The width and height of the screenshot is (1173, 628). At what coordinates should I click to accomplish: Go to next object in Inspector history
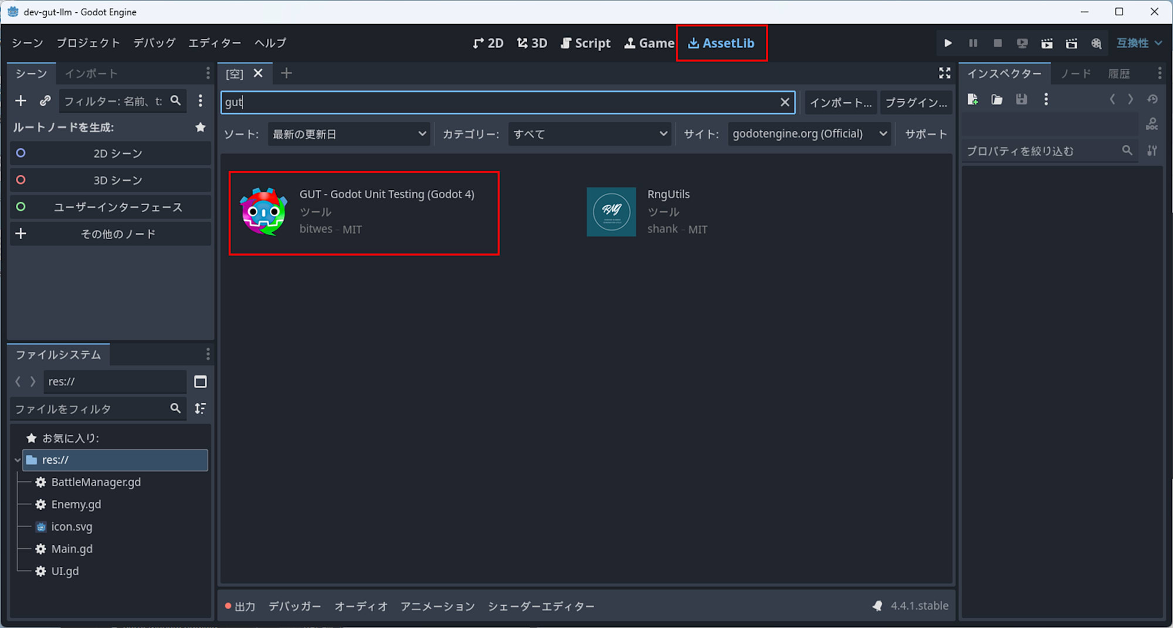coord(1131,99)
